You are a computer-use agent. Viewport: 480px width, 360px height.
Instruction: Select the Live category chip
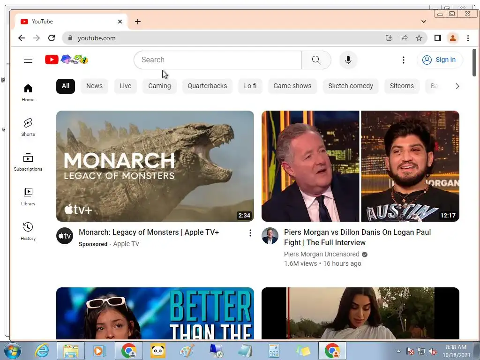125,86
